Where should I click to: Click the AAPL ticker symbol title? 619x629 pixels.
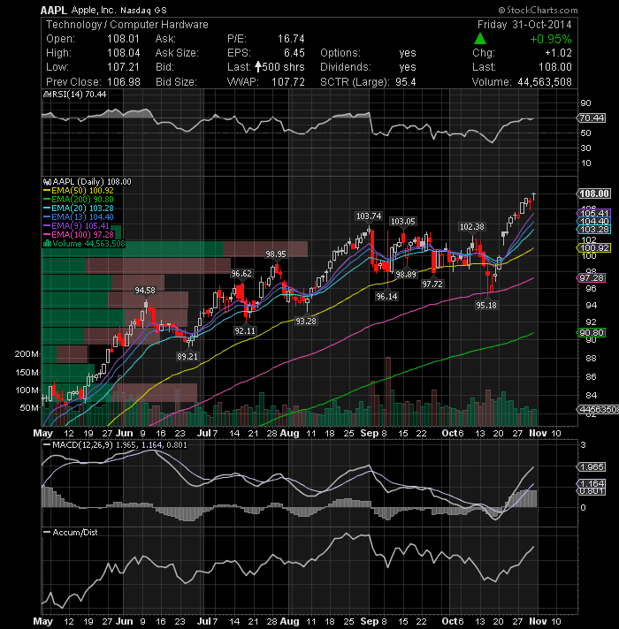(54, 10)
